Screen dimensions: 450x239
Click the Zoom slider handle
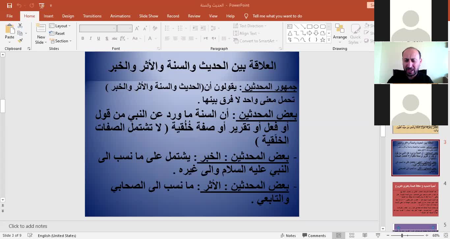coord(402,235)
